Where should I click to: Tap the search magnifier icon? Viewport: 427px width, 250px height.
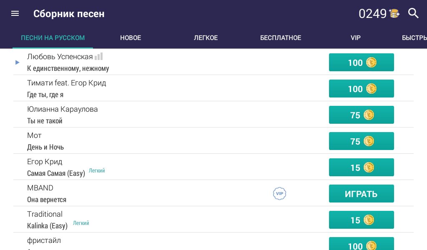point(413,13)
